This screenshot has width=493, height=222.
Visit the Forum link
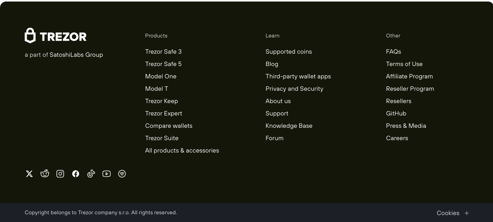coord(274,138)
